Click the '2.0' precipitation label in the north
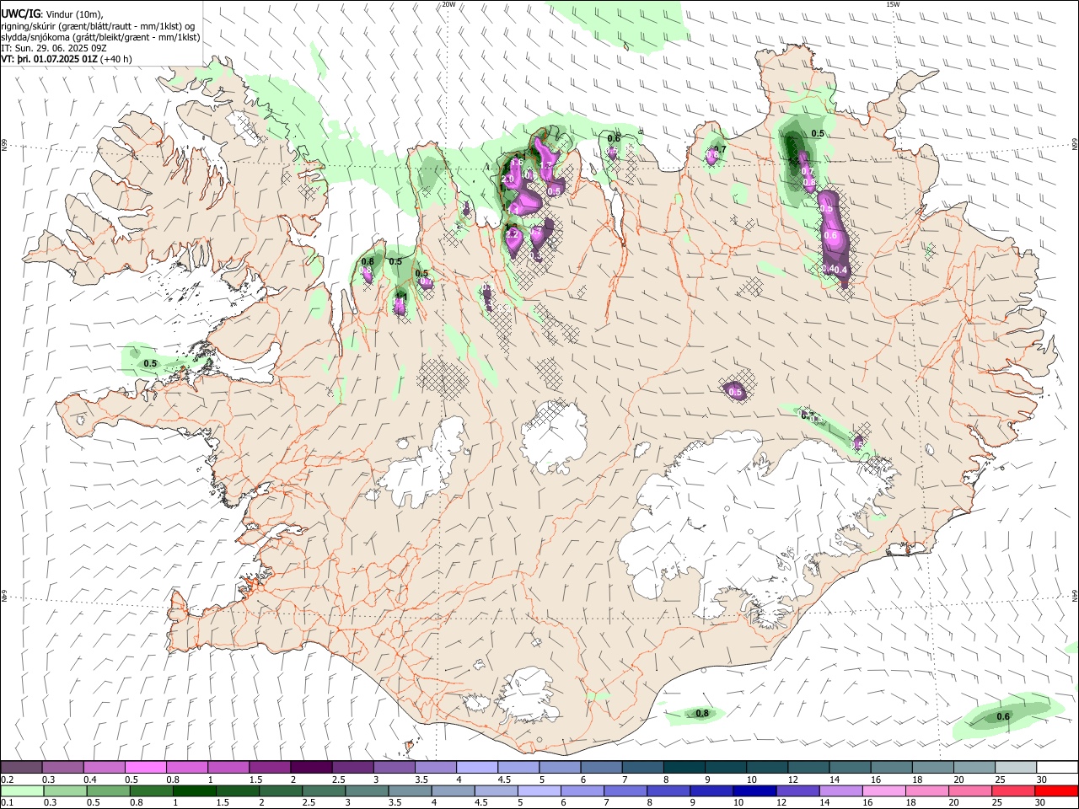Image resolution: width=1079 pixels, height=809 pixels. pos(508,179)
